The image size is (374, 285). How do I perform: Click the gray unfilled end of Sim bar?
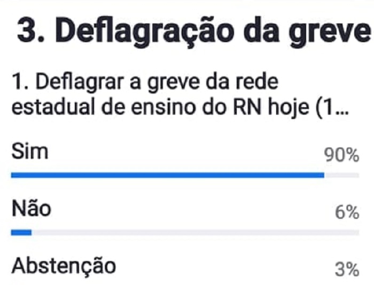(342, 176)
